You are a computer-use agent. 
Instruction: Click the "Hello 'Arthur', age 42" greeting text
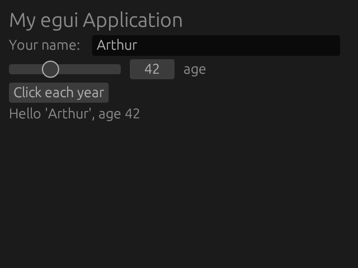coord(74,114)
